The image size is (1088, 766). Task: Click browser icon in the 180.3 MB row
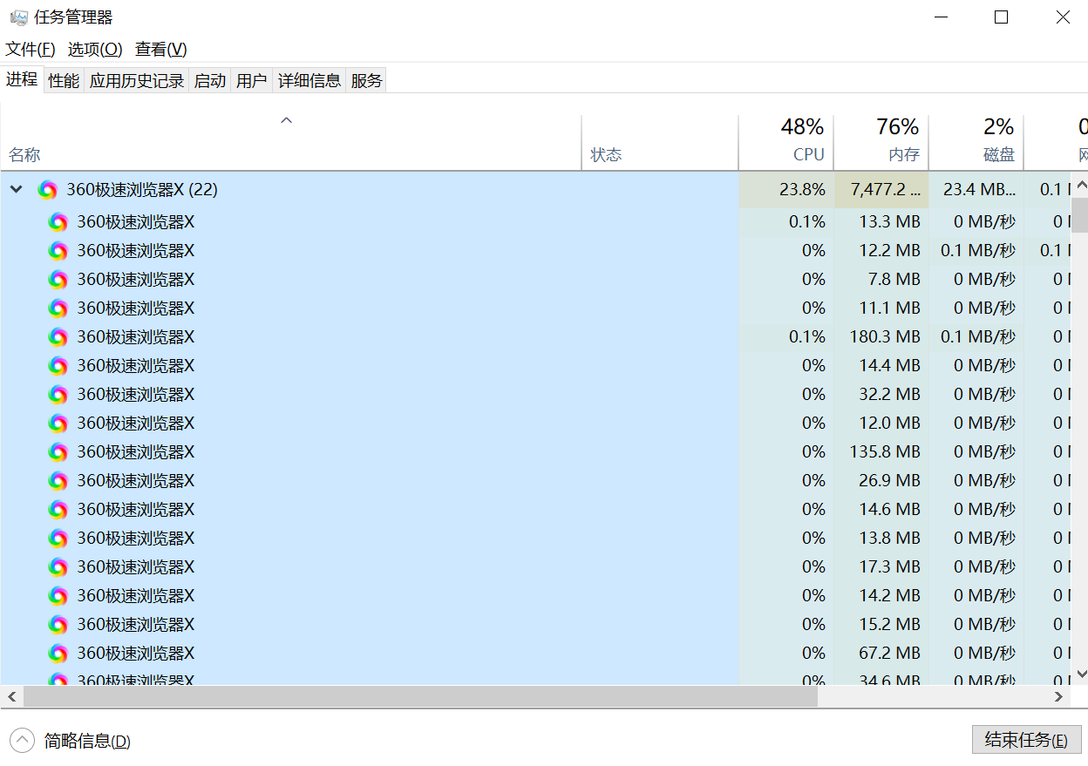58,337
